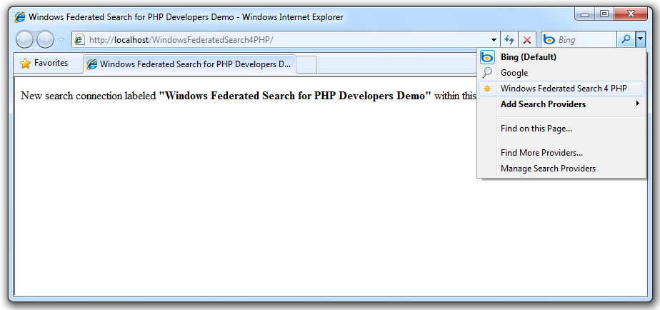The width and height of the screenshot is (660, 310).
Task: Open a new blank tab
Action: click(306, 64)
